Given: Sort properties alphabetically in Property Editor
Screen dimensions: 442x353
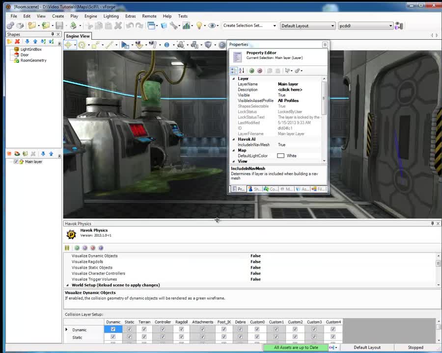Looking at the screenshot, I should tap(242, 70).
